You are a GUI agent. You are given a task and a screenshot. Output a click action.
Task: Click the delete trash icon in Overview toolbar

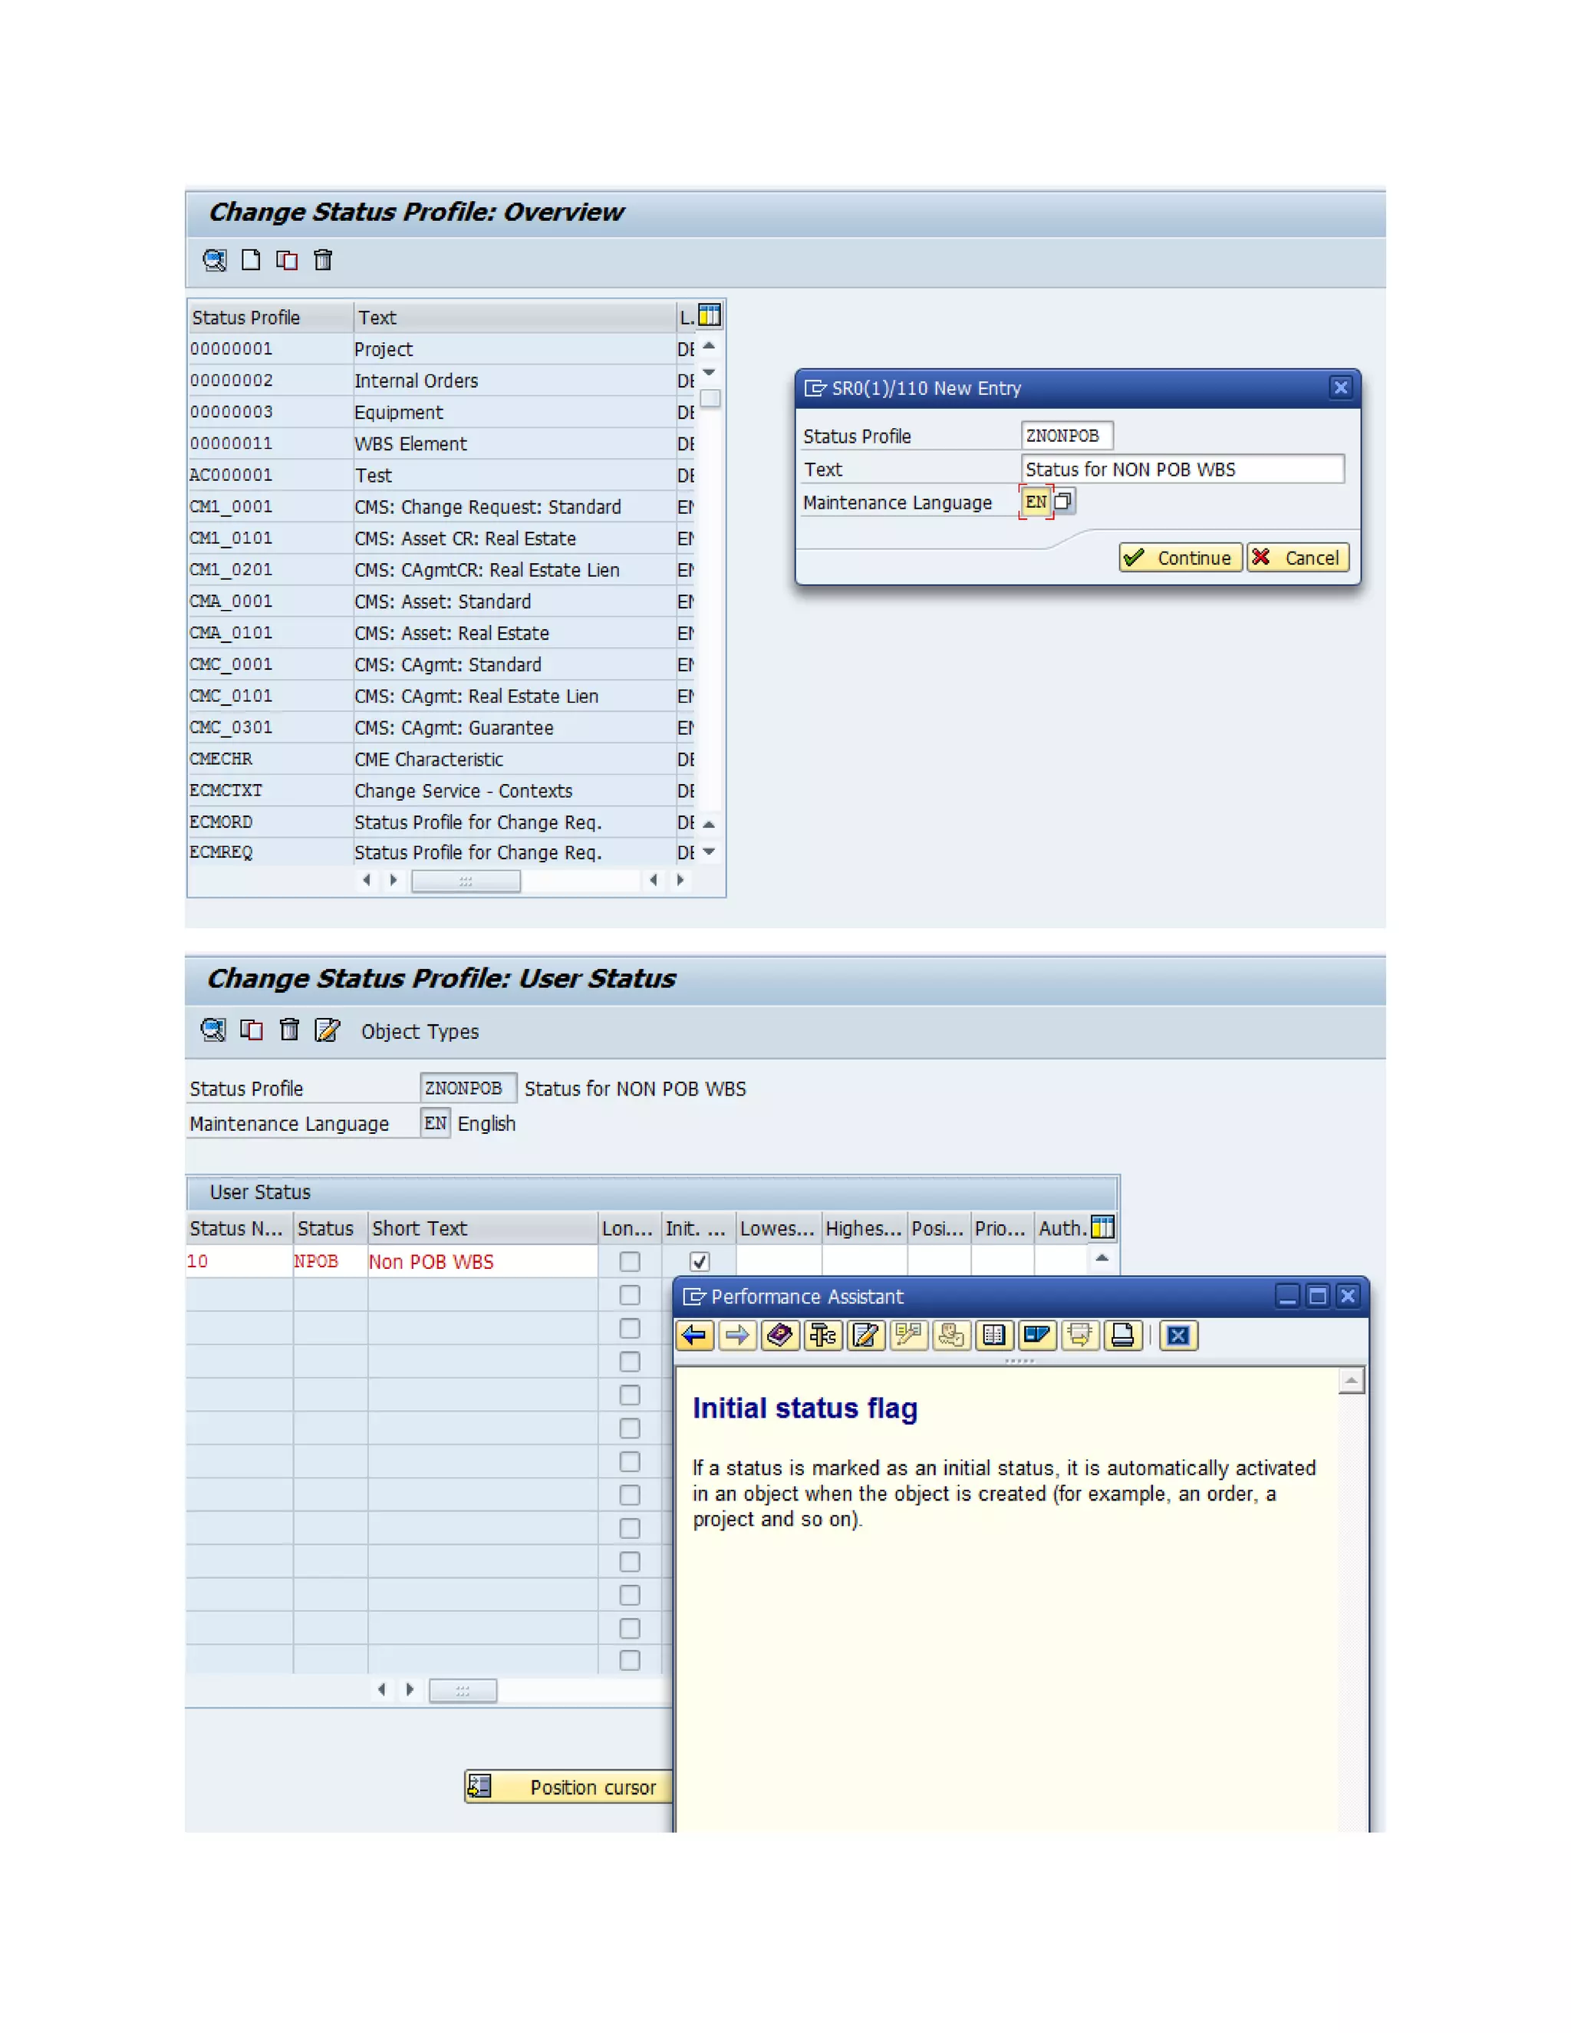coord(322,260)
